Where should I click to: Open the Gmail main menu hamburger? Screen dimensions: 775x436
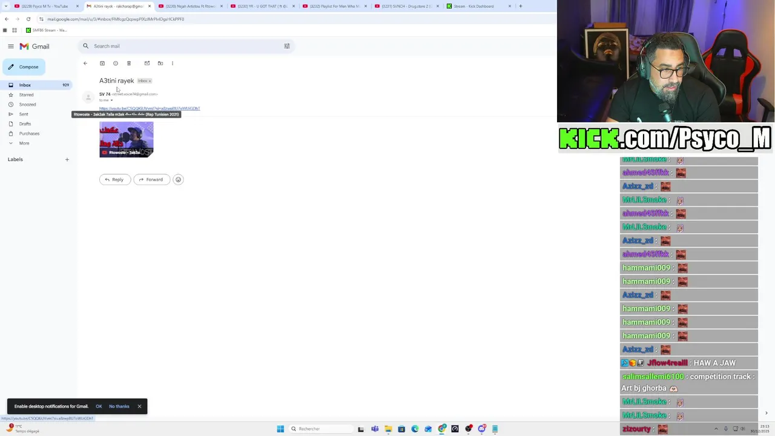pos(11,46)
